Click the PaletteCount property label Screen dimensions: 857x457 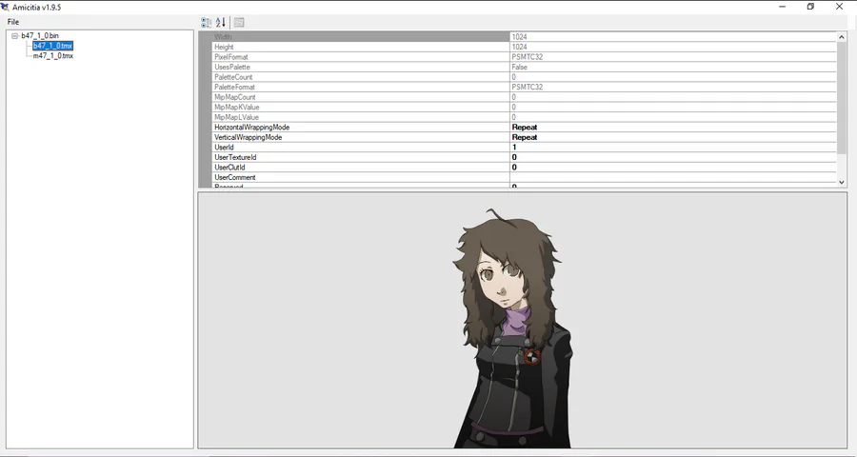coord(233,77)
